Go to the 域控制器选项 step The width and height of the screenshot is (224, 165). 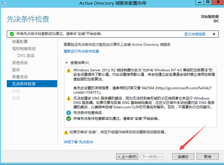(x=24, y=49)
